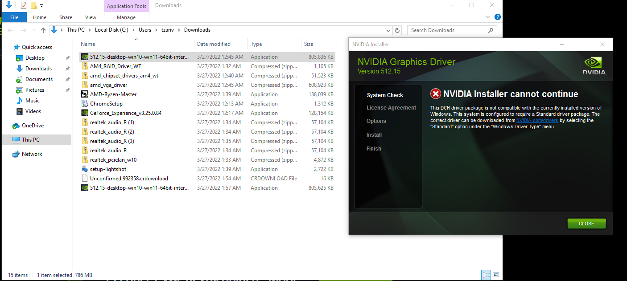Image resolution: width=627 pixels, height=281 pixels.
Task: Select the NVIDIA driver file dated 12:45 AM
Action: click(207, 57)
